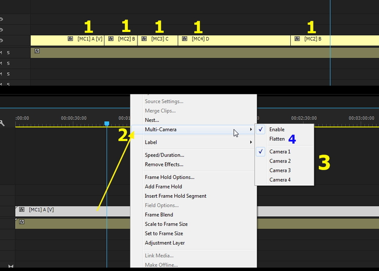Click the fx badge on the MC4 D clip
Image resolution: width=379 pixels, height=271 pixels.
tap(185, 39)
